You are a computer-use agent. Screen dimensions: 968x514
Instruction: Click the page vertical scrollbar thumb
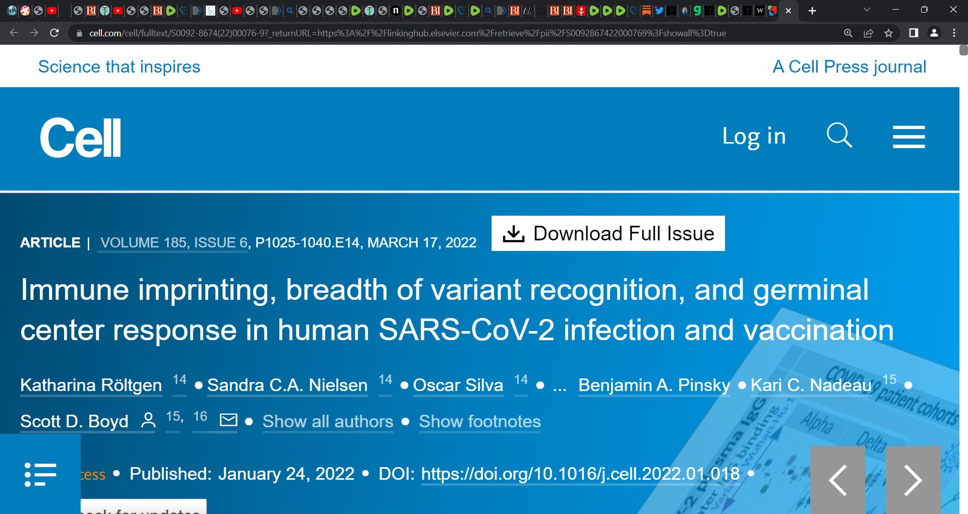pyautogui.click(x=963, y=50)
